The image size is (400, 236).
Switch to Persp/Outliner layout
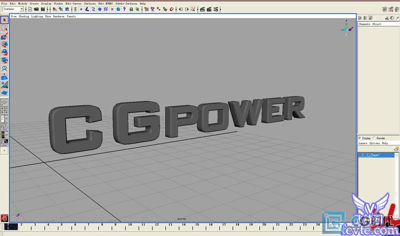pyautogui.click(x=4, y=118)
